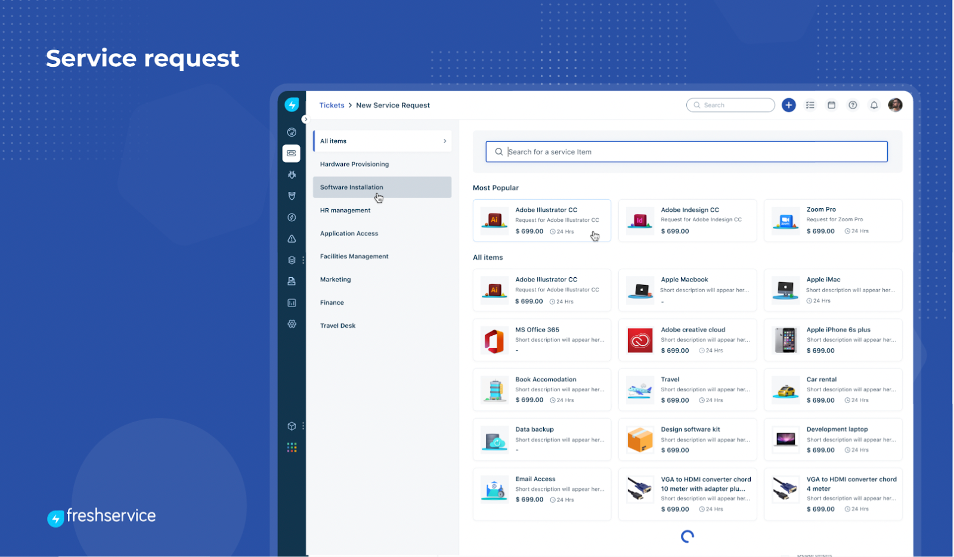Focus the top-right Search field
This screenshot has height=557, width=954.
[730, 105]
